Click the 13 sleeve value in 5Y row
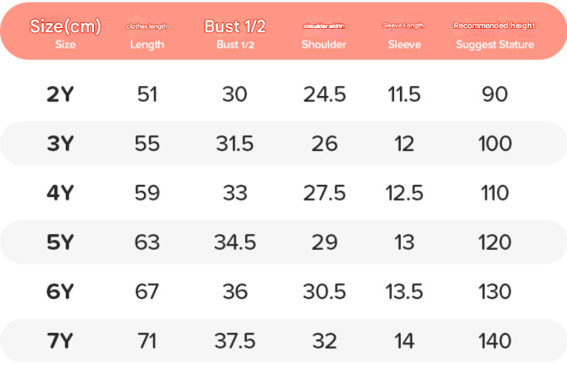This screenshot has width=567, height=377. click(404, 243)
